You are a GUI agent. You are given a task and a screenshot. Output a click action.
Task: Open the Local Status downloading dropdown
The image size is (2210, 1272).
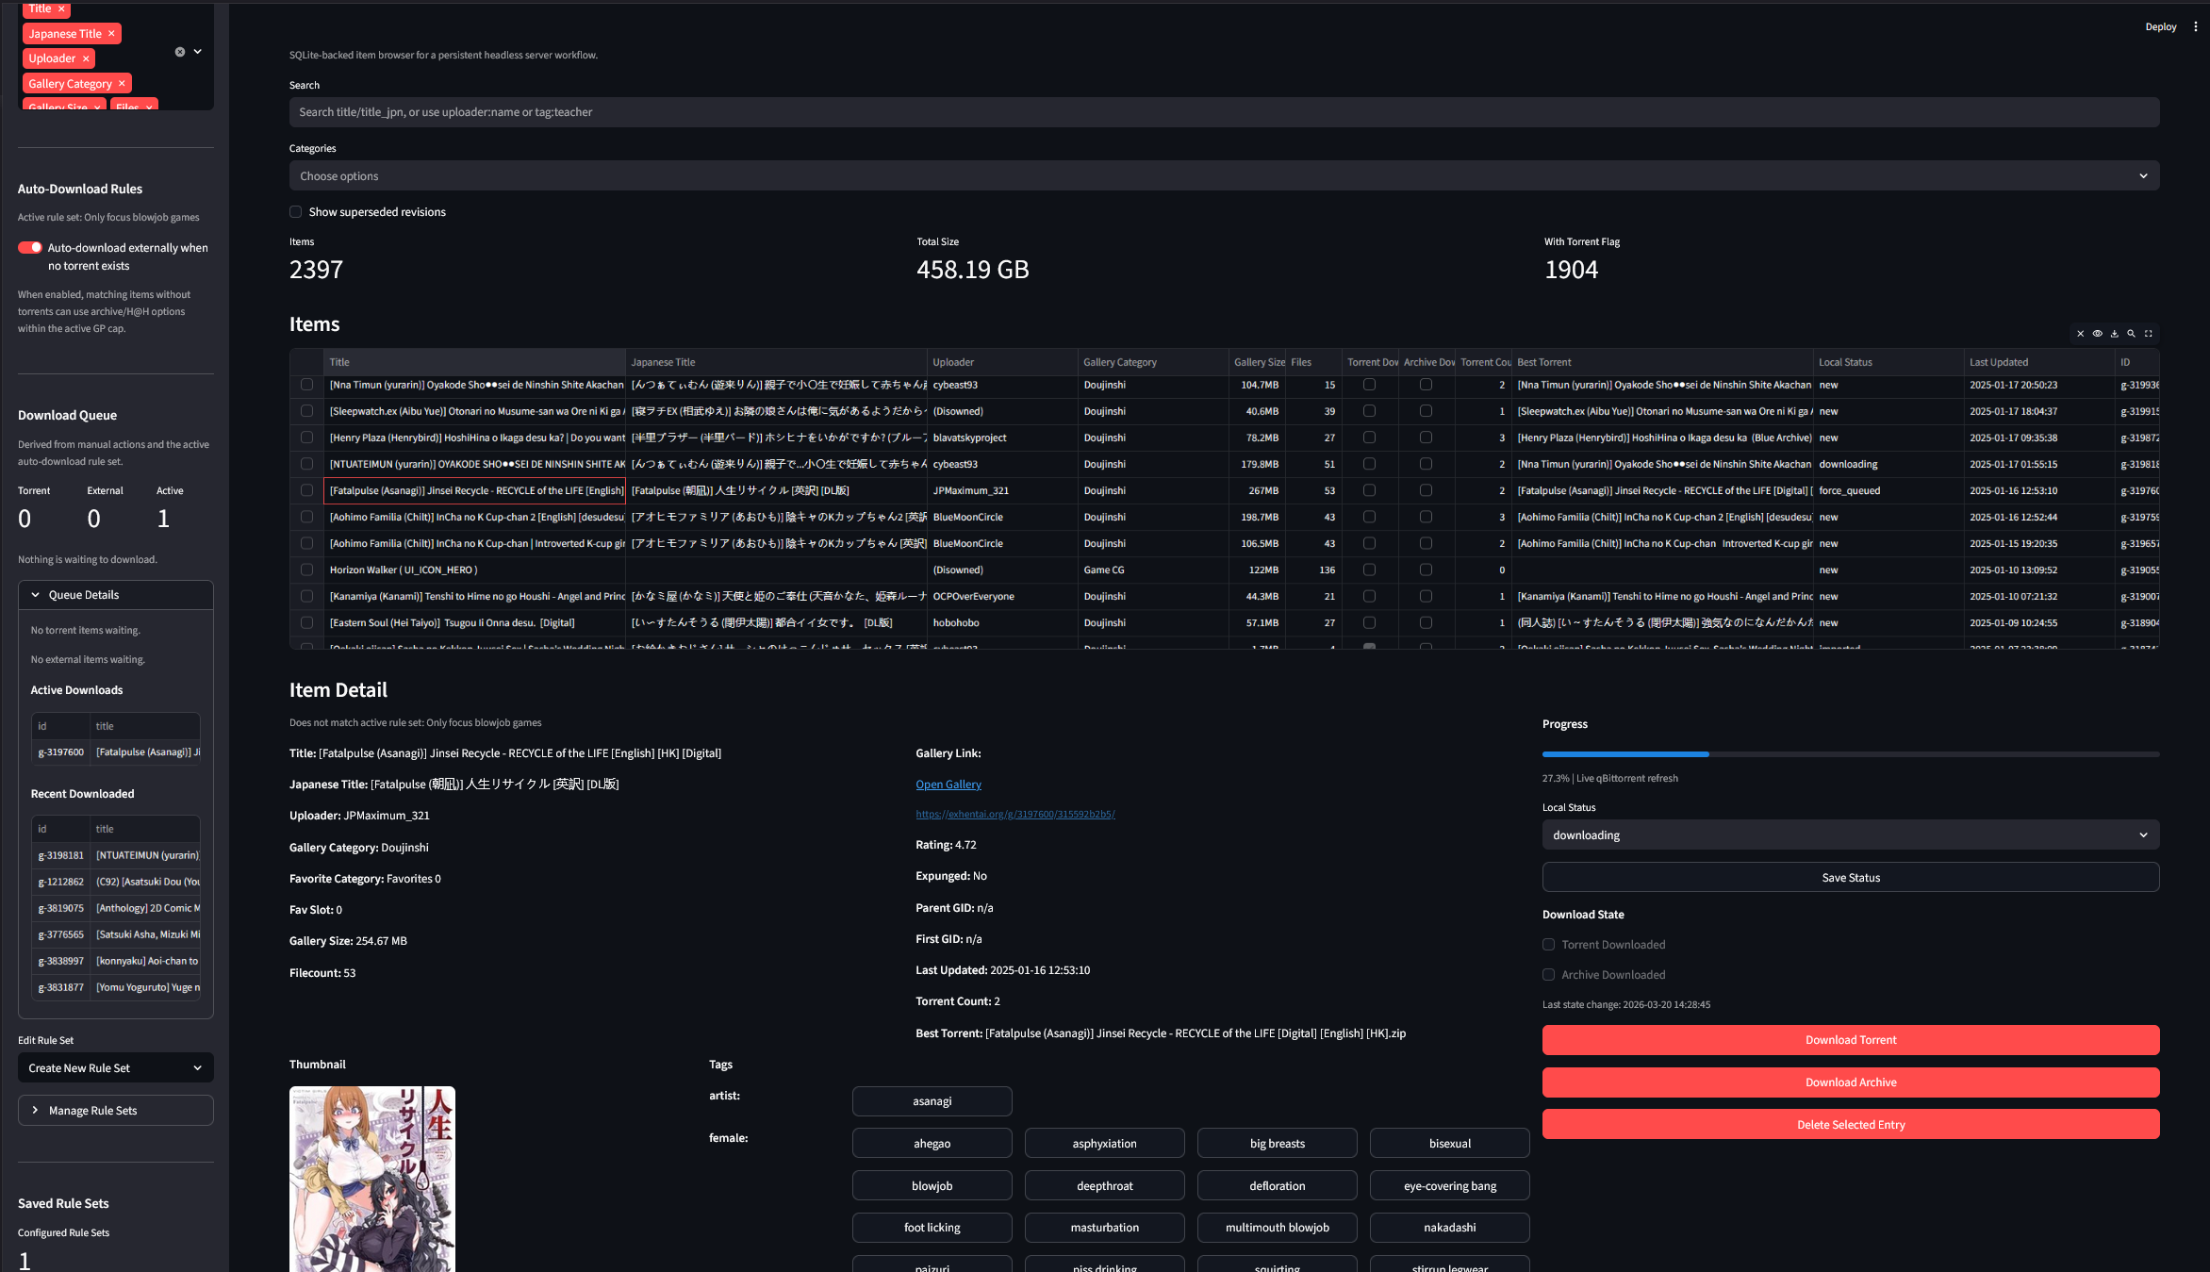(1850, 835)
